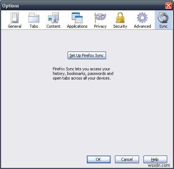Image resolution: width=174 pixels, height=169 pixels.
Task: Cancel the Options dialog
Action: pyautogui.click(x=127, y=159)
